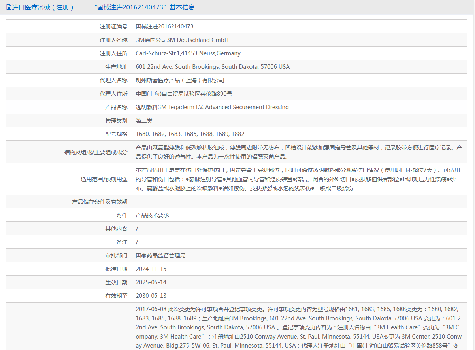This screenshot has height=350, width=475.
Task: Click the page title containing 国械注进20162140473
Action: tap(104, 8)
